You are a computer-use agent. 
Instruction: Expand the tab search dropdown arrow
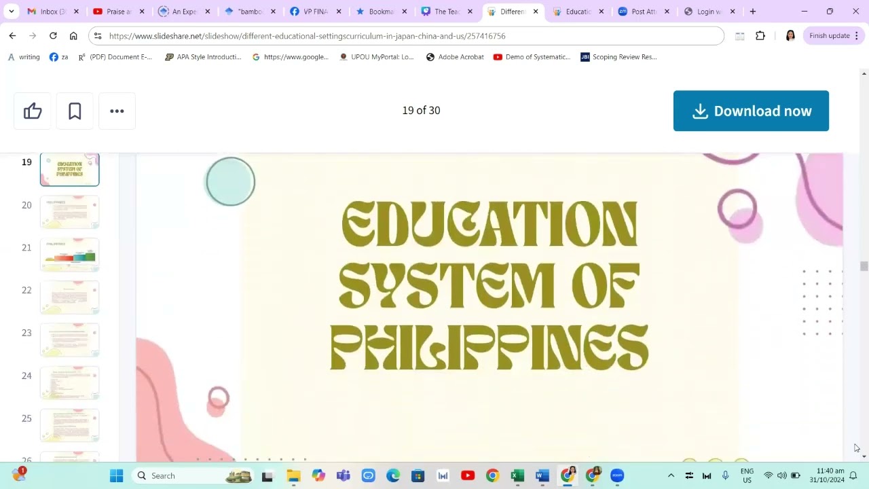click(x=12, y=12)
